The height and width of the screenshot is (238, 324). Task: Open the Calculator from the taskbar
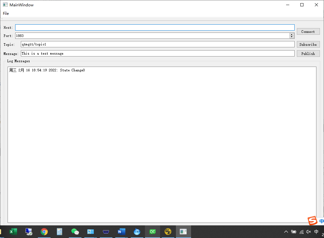point(59,231)
